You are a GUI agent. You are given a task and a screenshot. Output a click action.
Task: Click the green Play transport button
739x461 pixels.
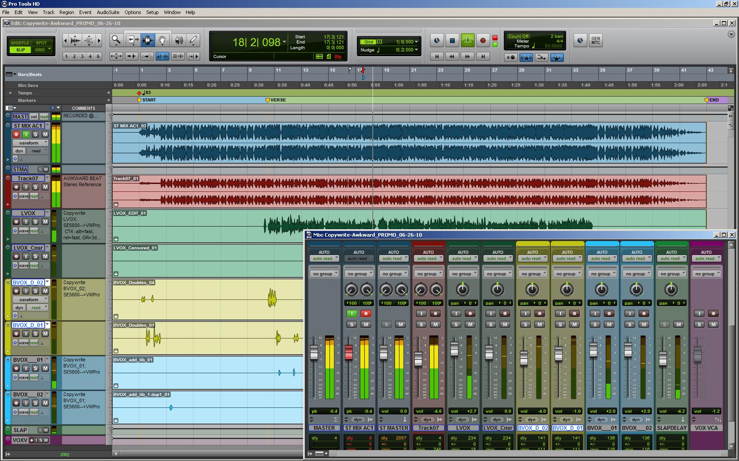pyautogui.click(x=468, y=41)
